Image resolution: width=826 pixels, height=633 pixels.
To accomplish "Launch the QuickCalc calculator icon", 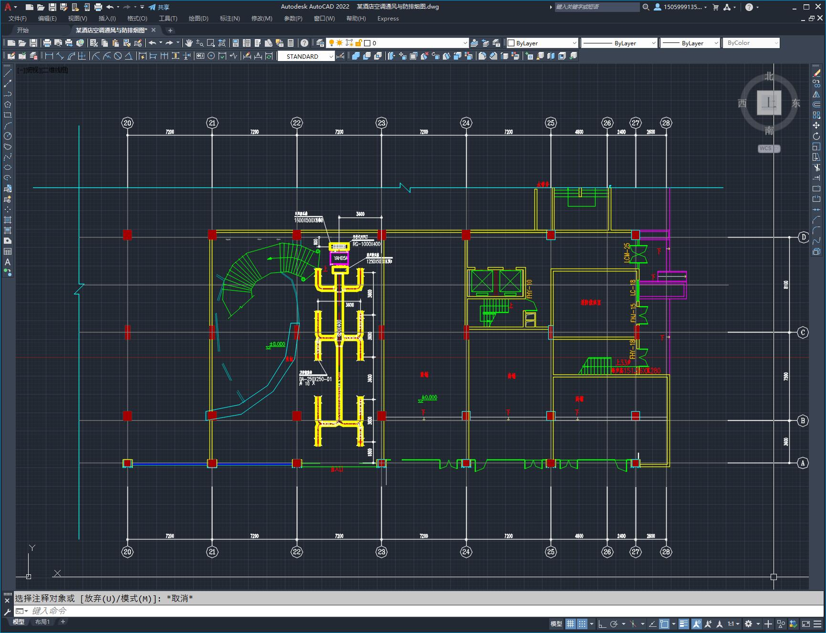I will (291, 43).
